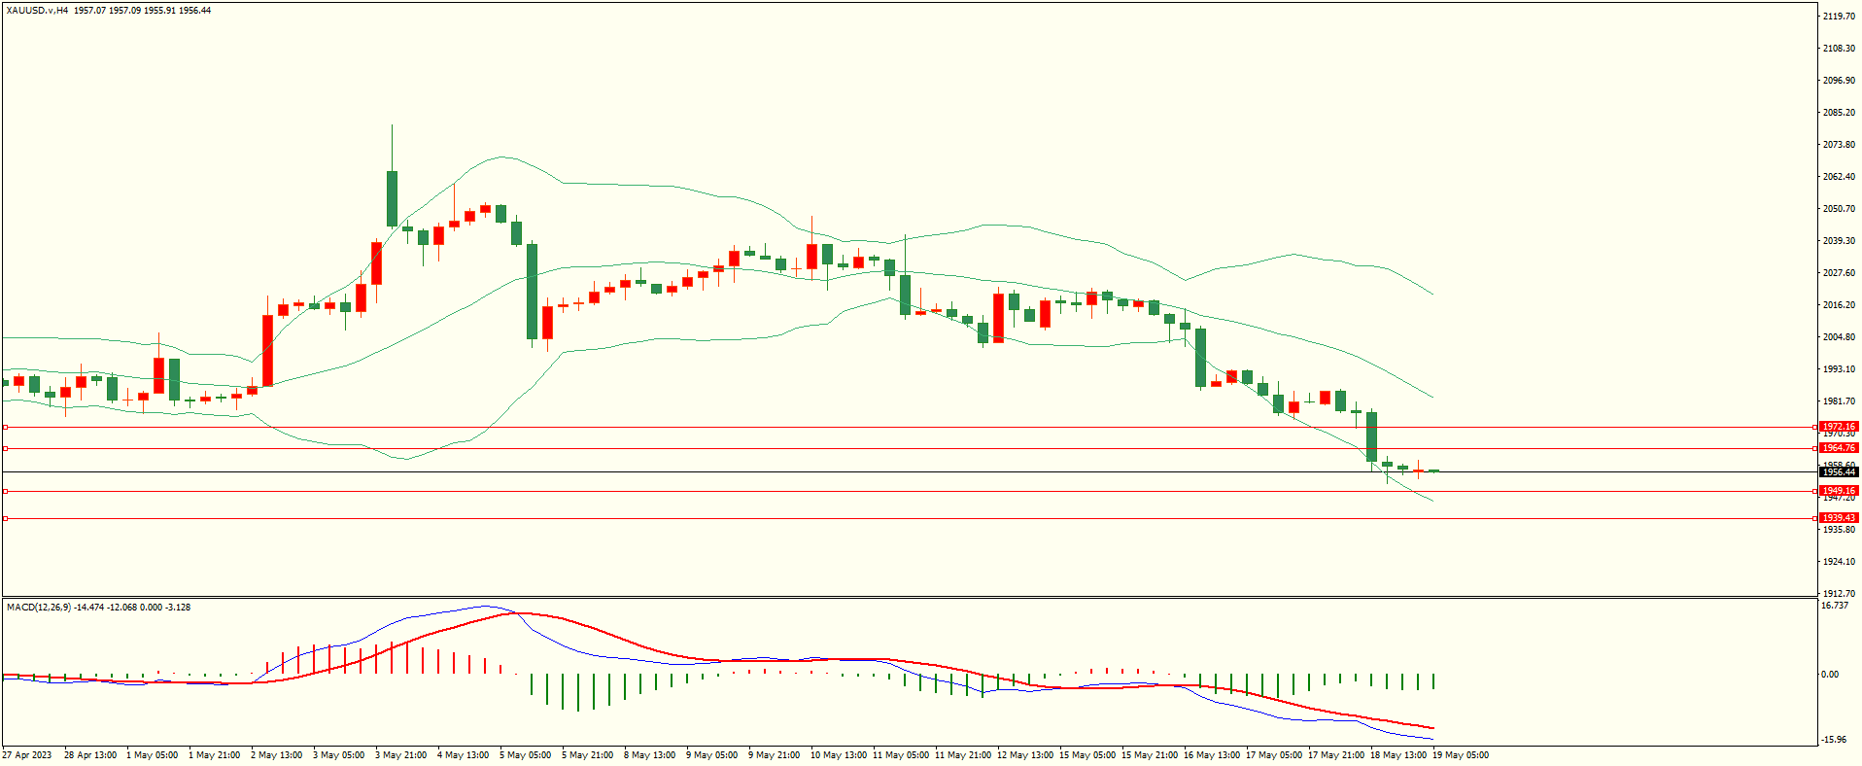Click the 2027.60 price axis label
The height and width of the screenshot is (766, 1862).
[1839, 273]
